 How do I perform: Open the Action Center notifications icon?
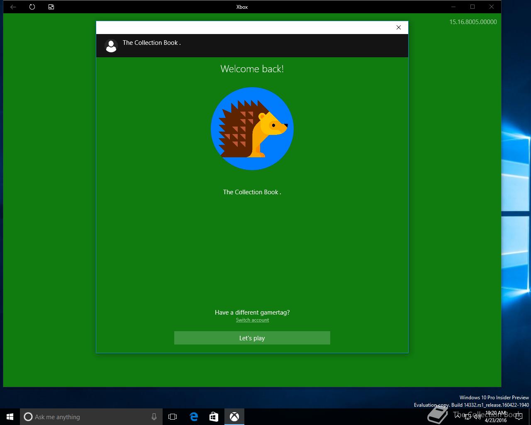click(519, 417)
